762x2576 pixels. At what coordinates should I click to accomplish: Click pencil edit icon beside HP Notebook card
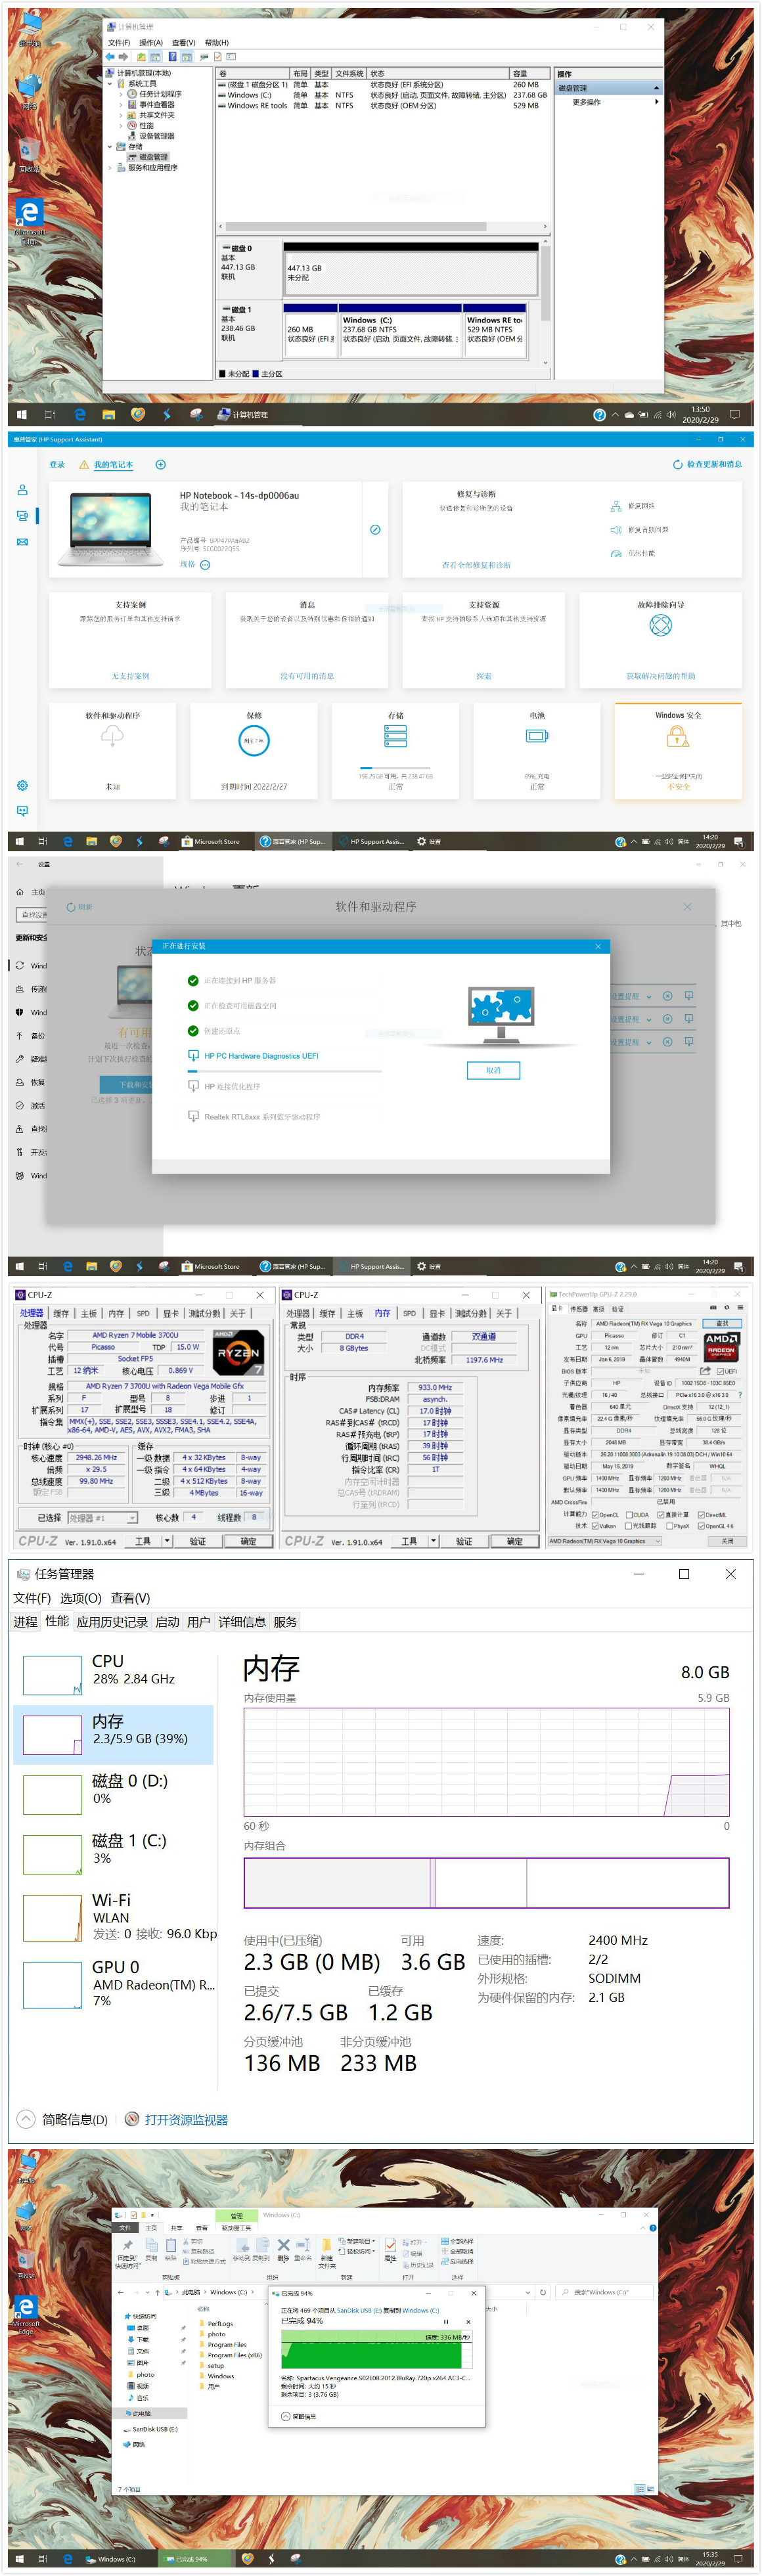(375, 530)
